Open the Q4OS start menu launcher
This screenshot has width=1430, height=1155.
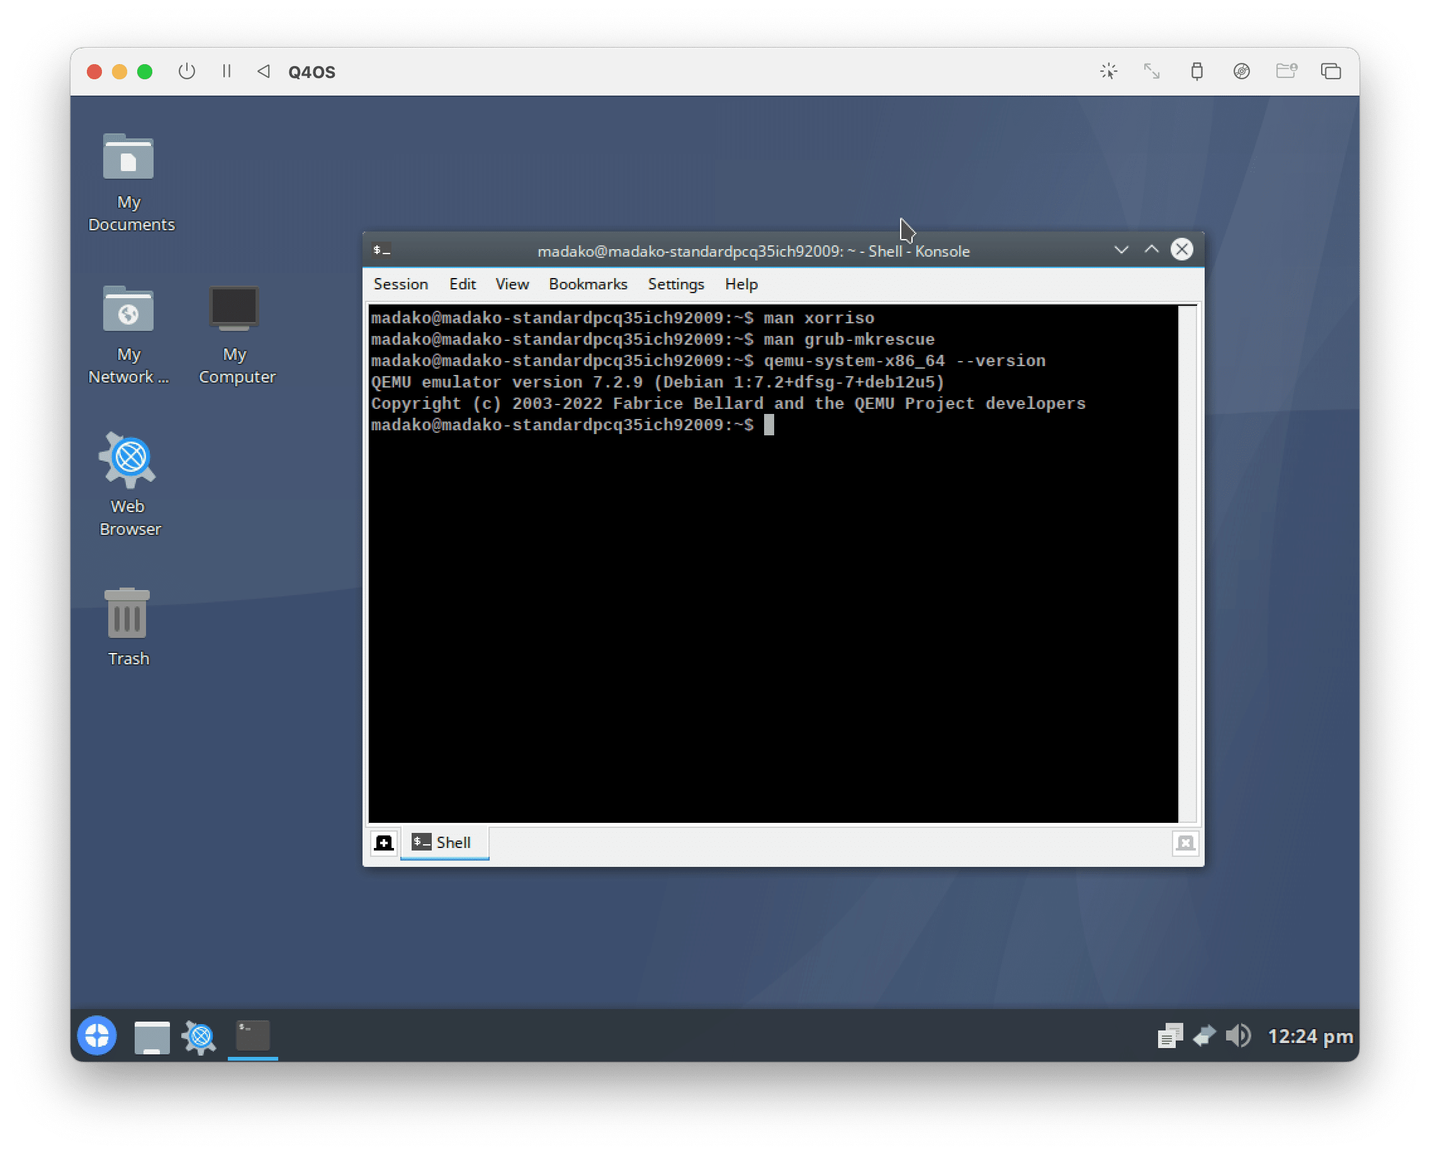pyautogui.click(x=97, y=1035)
